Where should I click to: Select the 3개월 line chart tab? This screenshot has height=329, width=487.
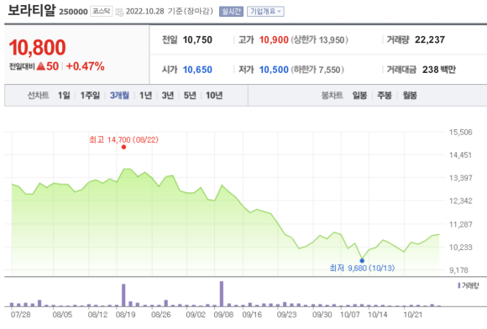119,96
